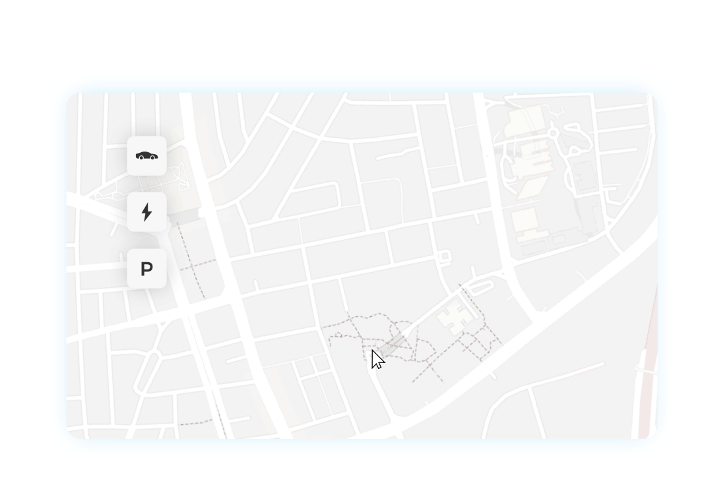
Task: Click the car icon button
Action: pos(147,156)
